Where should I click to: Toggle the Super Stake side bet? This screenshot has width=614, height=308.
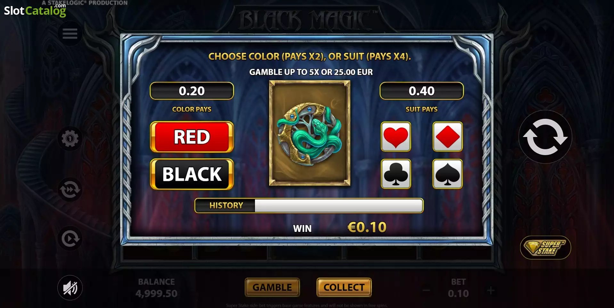tap(545, 248)
